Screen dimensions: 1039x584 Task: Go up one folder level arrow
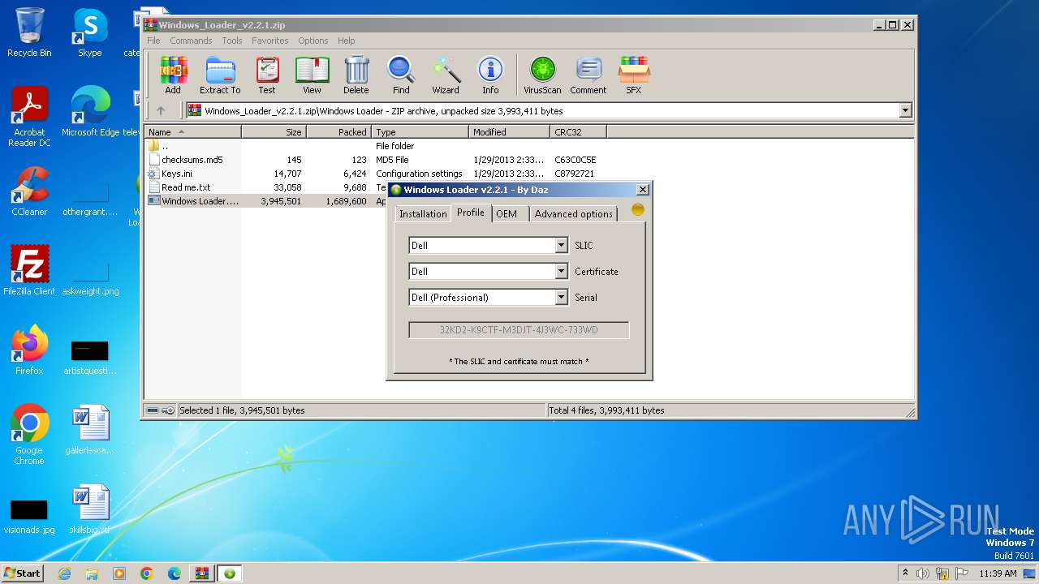click(161, 111)
